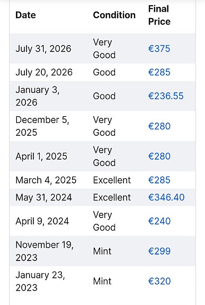The width and height of the screenshot is (205, 305).
Task: Click the Condition column header
Action: tap(114, 15)
